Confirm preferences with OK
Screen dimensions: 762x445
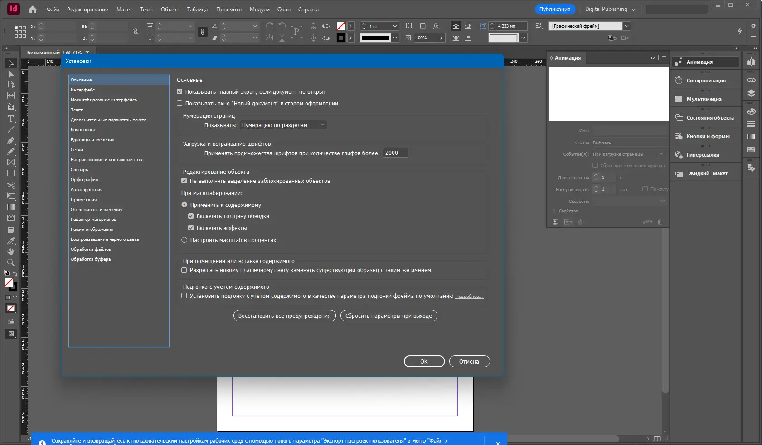(424, 361)
